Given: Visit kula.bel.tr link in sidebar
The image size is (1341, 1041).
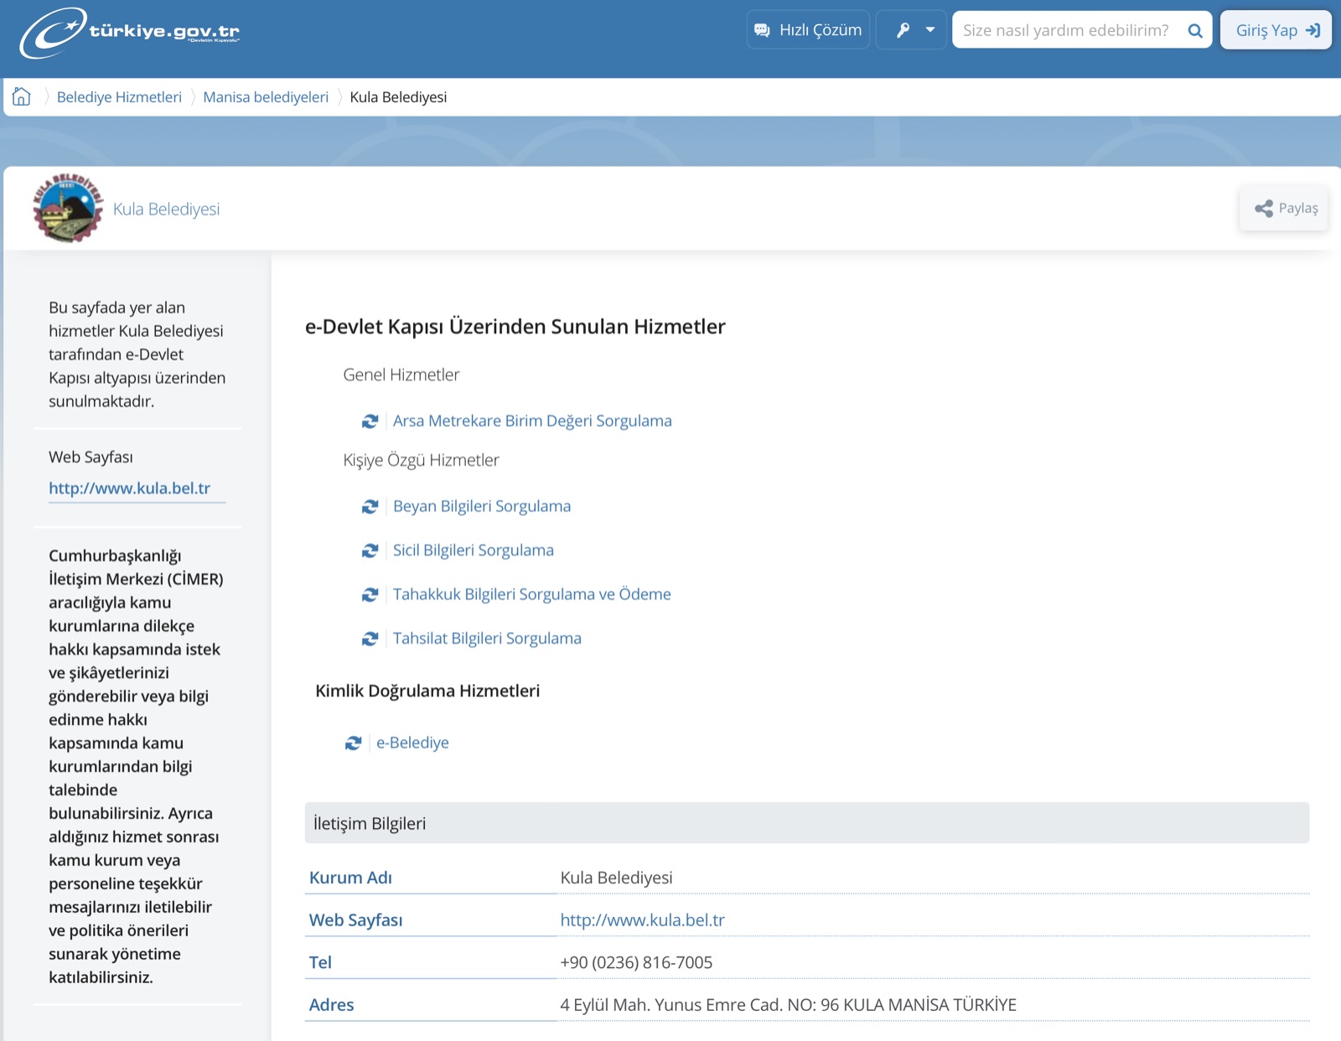Looking at the screenshot, I should pyautogui.click(x=129, y=488).
